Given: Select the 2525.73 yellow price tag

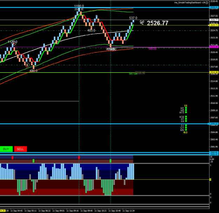Looking at the screenshot, I should pyautogui.click(x=214, y=25).
